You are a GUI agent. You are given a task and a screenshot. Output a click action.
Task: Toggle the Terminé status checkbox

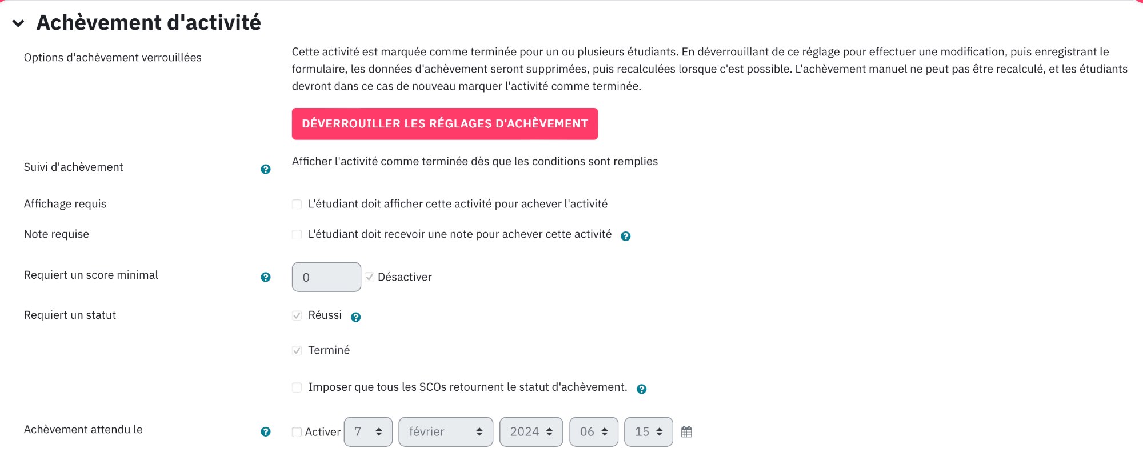click(x=297, y=350)
